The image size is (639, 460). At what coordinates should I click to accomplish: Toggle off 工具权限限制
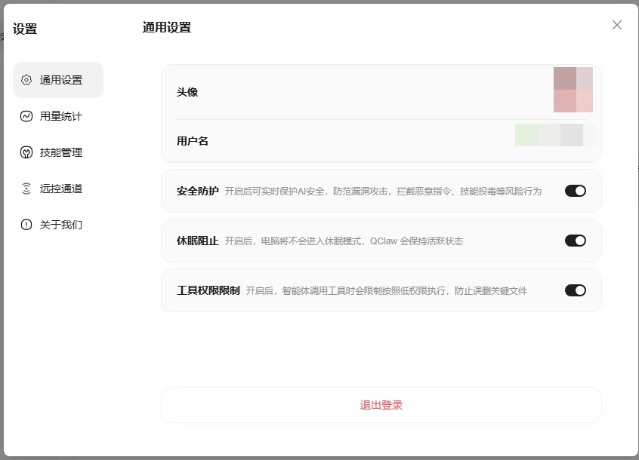[x=575, y=290]
